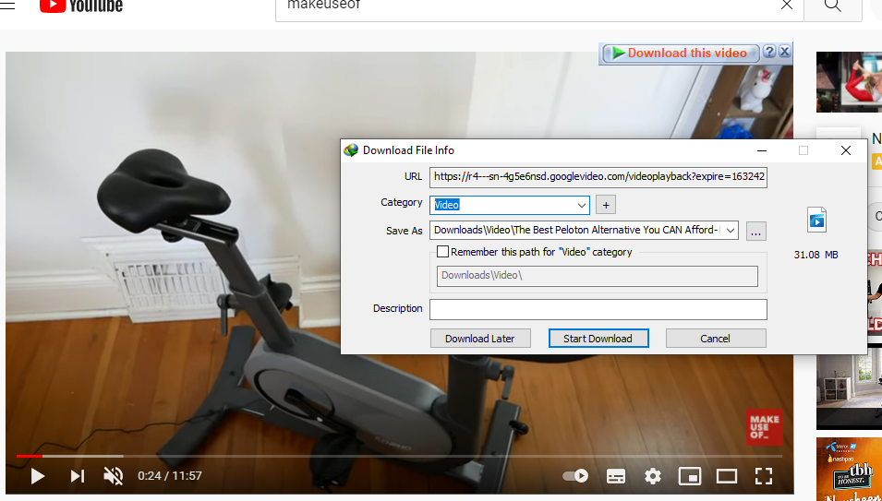This screenshot has height=501, width=882.
Task: Skip to the next video
Action: [78, 476]
